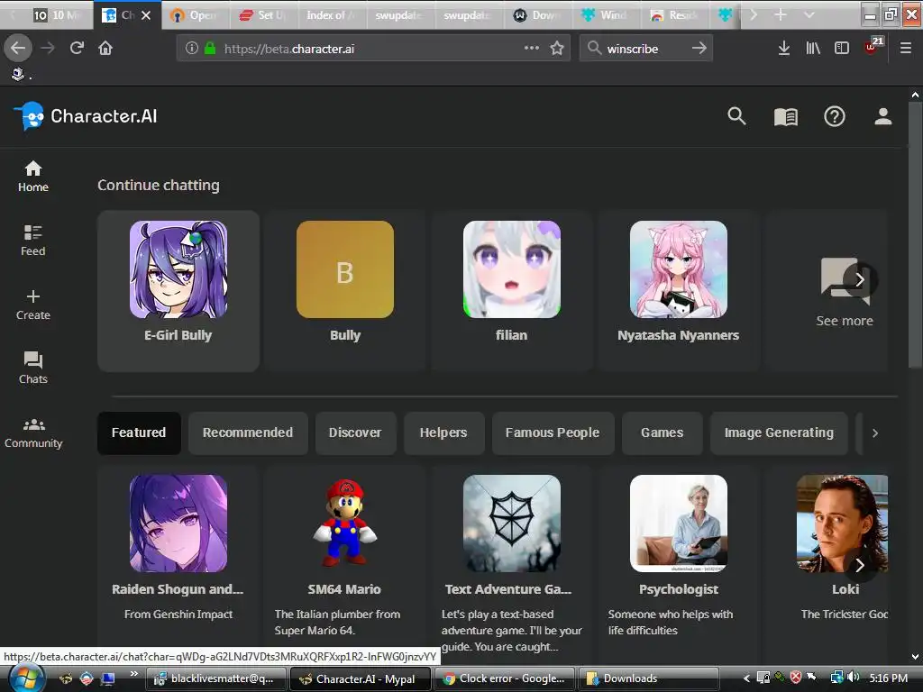Show next Continue chatting characters arrow

tap(859, 279)
